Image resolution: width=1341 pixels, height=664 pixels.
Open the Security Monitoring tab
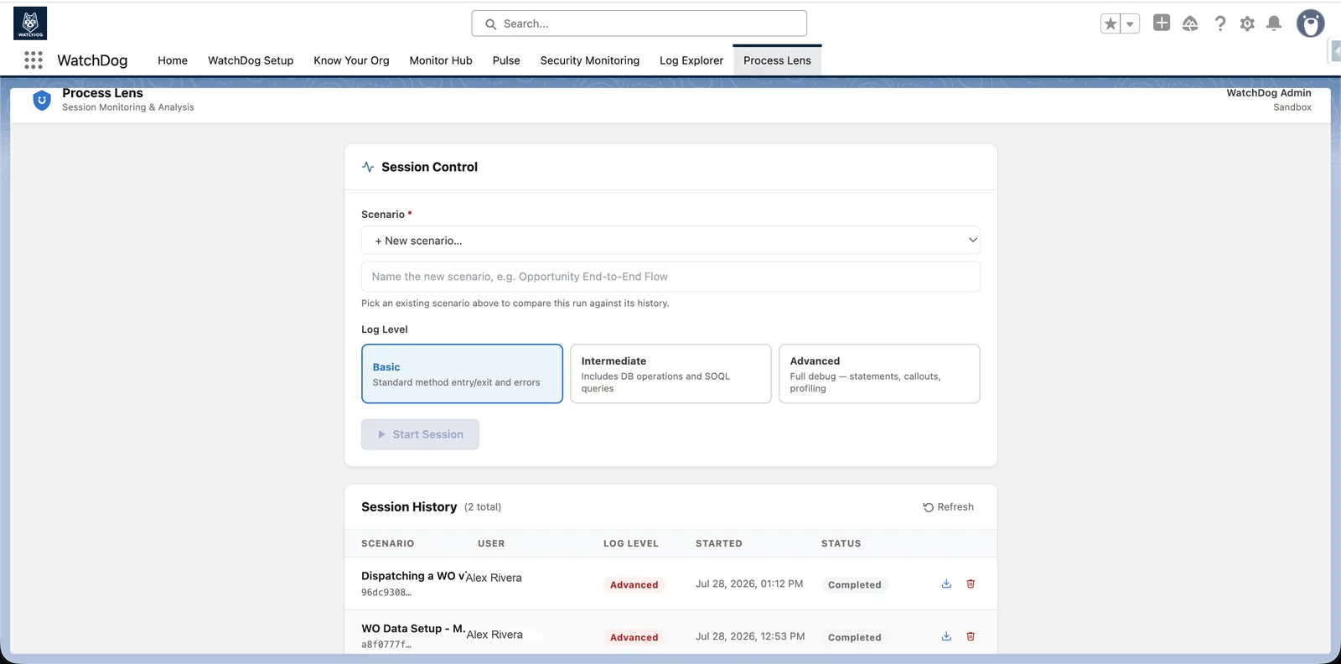590,60
